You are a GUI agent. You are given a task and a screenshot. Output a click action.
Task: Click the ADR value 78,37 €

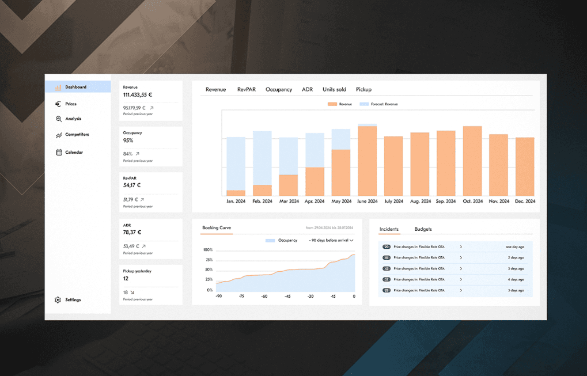(132, 232)
